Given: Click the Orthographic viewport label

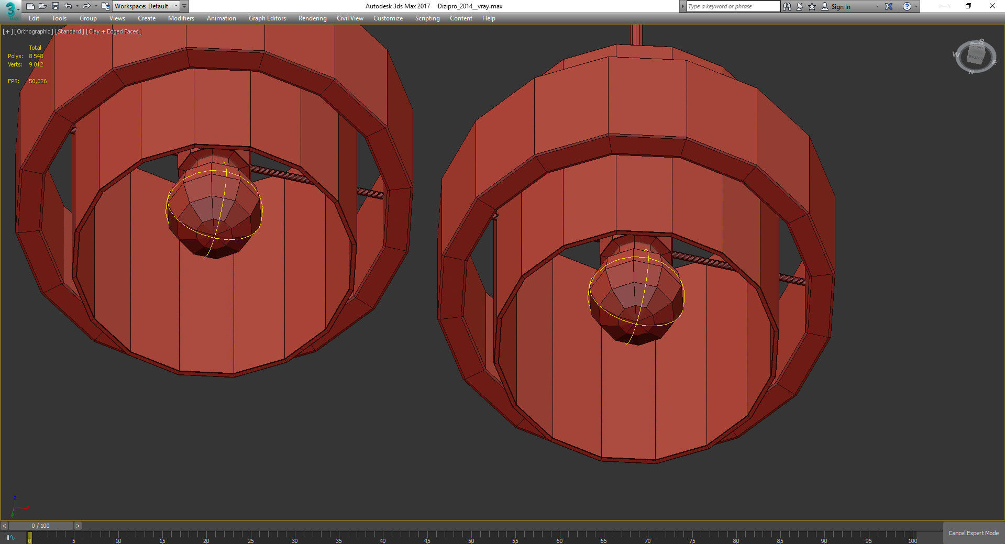Looking at the screenshot, I should tap(34, 31).
